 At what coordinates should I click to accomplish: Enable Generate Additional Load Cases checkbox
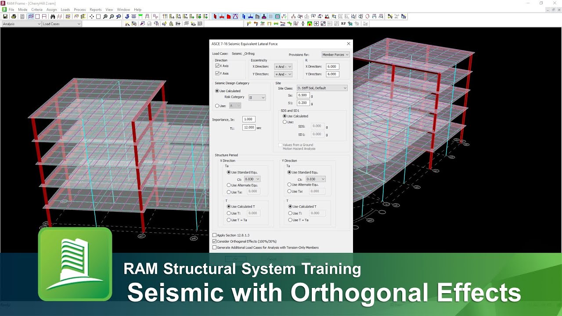point(214,248)
